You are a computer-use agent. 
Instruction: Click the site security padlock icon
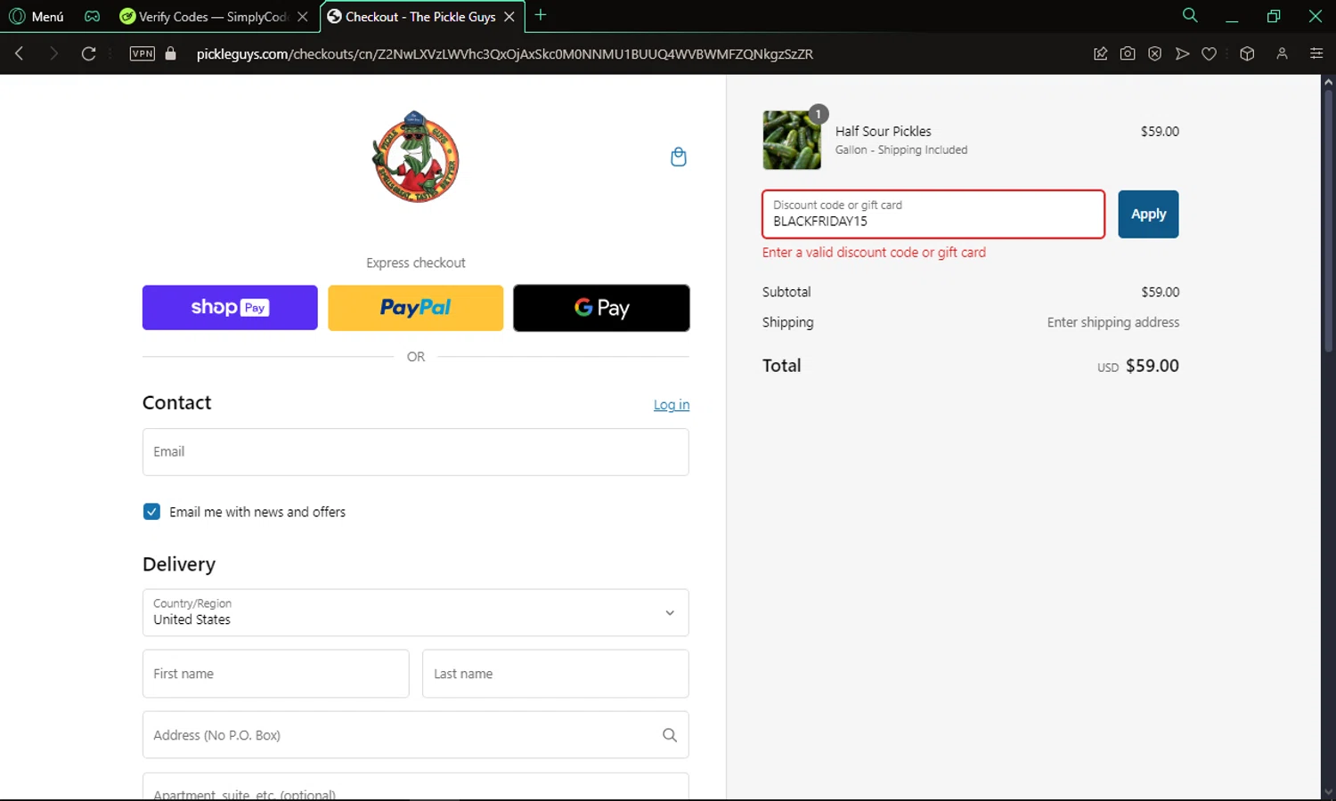click(x=171, y=53)
